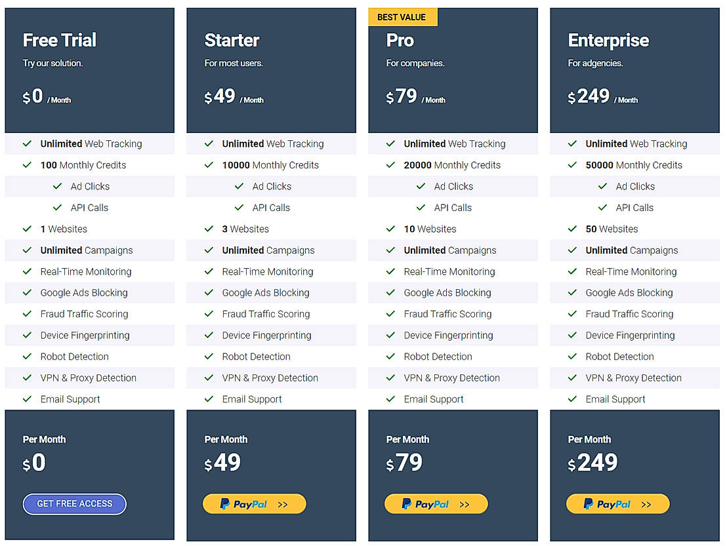727x546 pixels.
Task: Click the Pro plan 10 Websites row
Action: (430, 229)
